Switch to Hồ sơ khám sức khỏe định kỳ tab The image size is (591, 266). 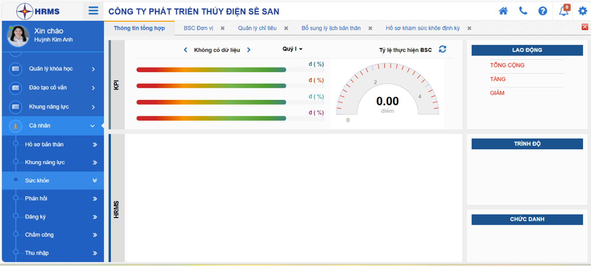pos(423,28)
